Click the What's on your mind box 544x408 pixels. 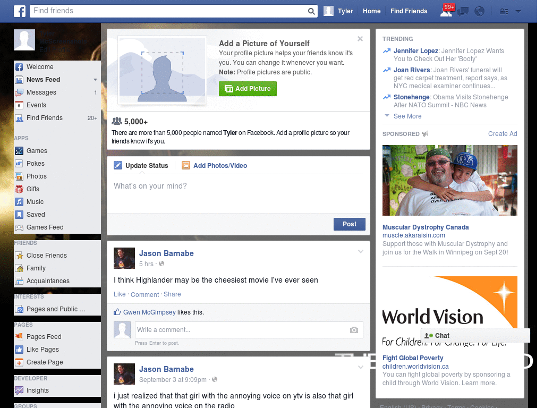pos(239,192)
